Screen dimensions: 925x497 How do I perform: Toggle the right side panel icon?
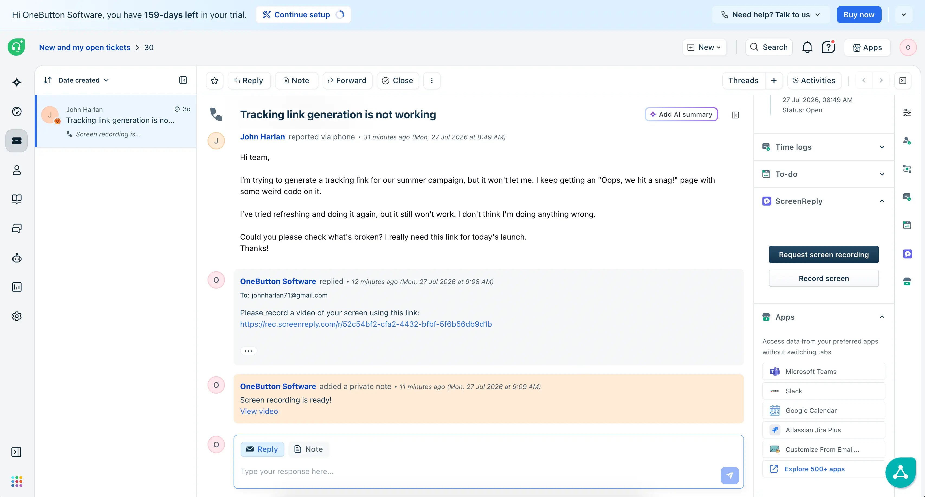click(903, 80)
